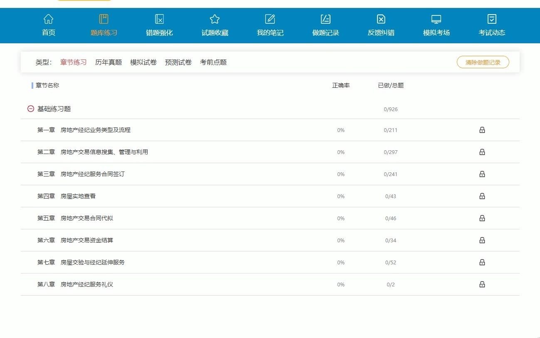The height and width of the screenshot is (338, 540).
Task: Select the 章节练习 type tab
Action: (74, 62)
